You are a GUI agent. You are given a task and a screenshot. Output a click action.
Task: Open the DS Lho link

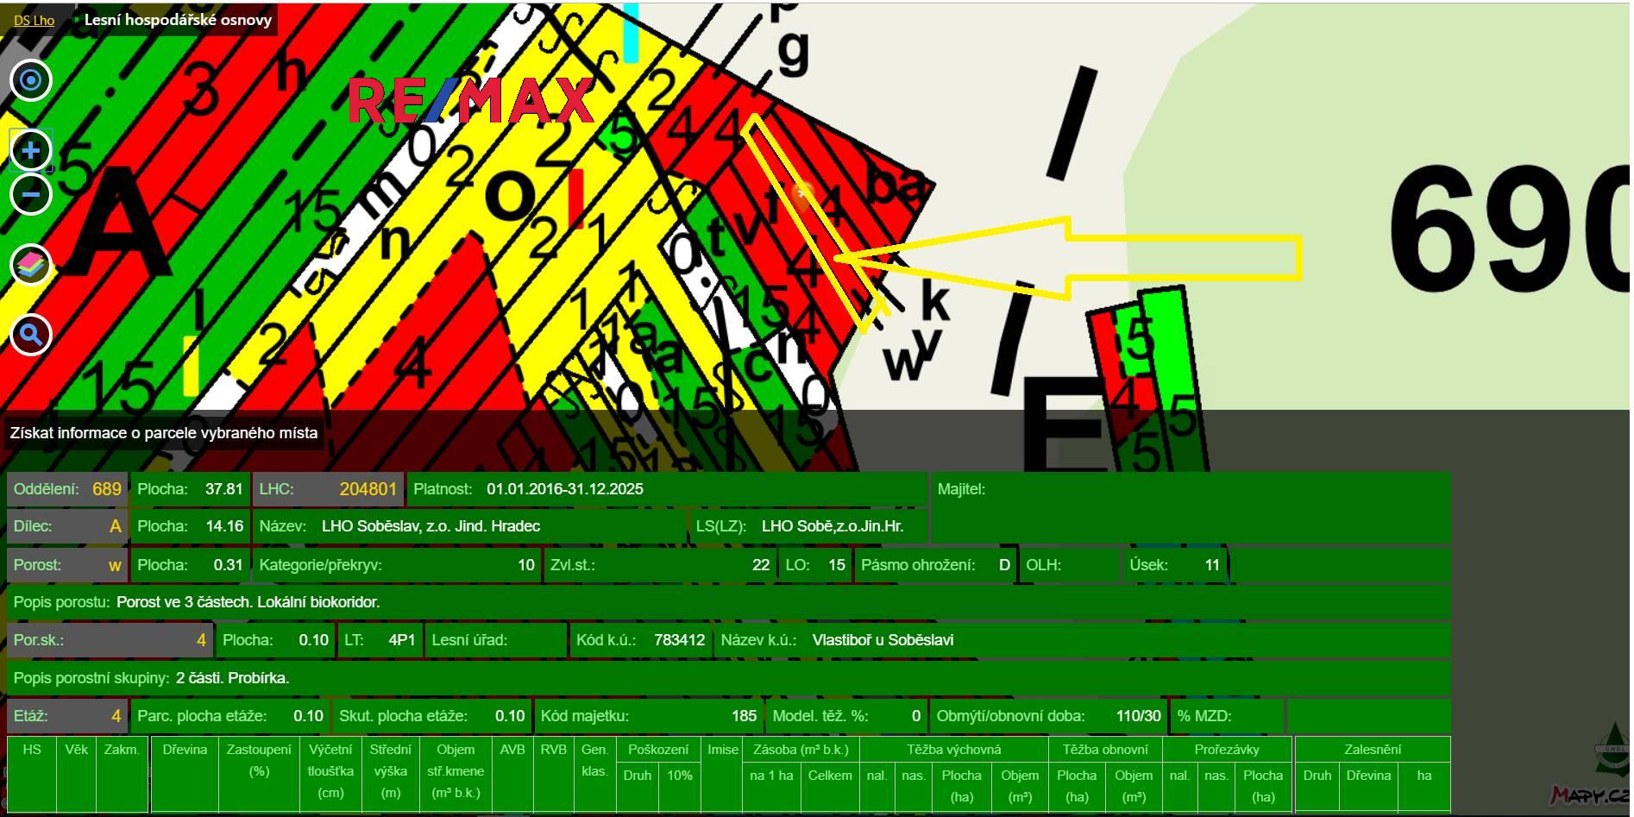coord(34,20)
